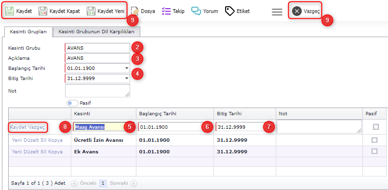Switch to Kesinti Grubunun Dil Karşılıkları tab
The height and width of the screenshot is (190, 388).
[x=96, y=32]
